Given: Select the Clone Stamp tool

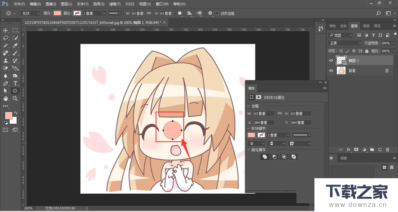Looking at the screenshot, I should pos(5,61).
